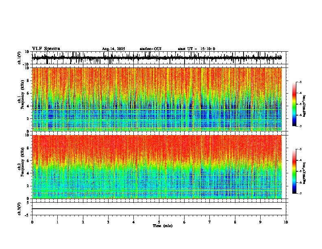Click the "5" tick on the time axis
This screenshot has width=322, height=249.
[159, 222]
